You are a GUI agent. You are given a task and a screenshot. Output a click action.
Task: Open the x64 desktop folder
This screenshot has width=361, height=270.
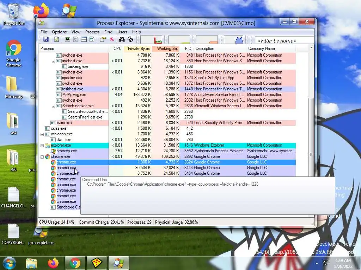point(13,123)
